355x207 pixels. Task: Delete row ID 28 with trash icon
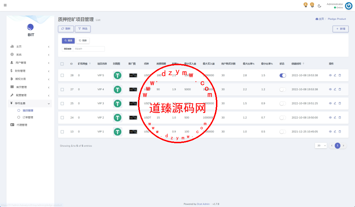pyautogui.click(x=340, y=75)
